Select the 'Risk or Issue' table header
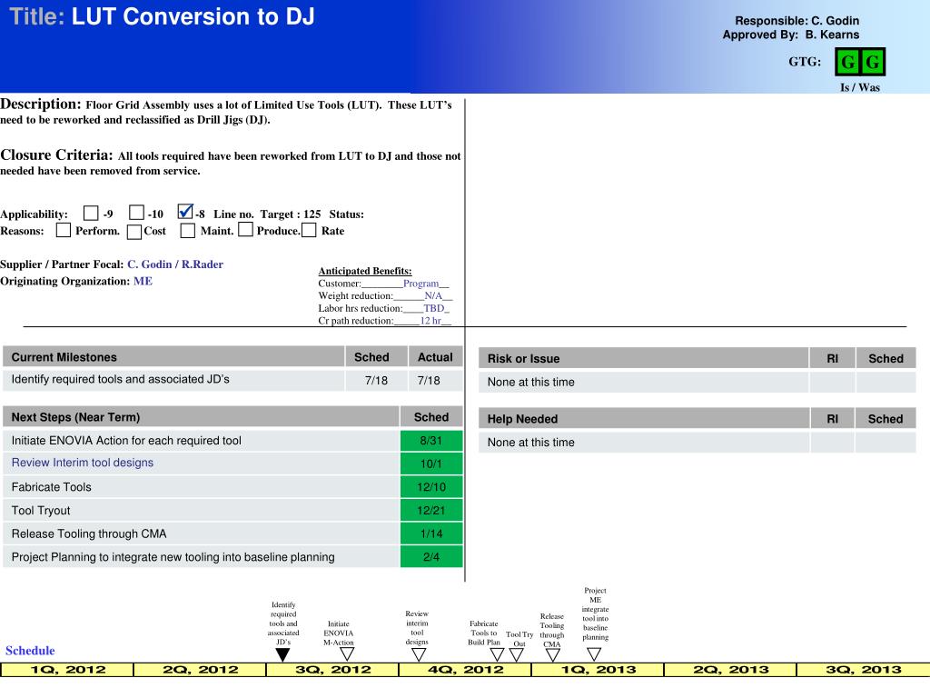 coord(644,358)
